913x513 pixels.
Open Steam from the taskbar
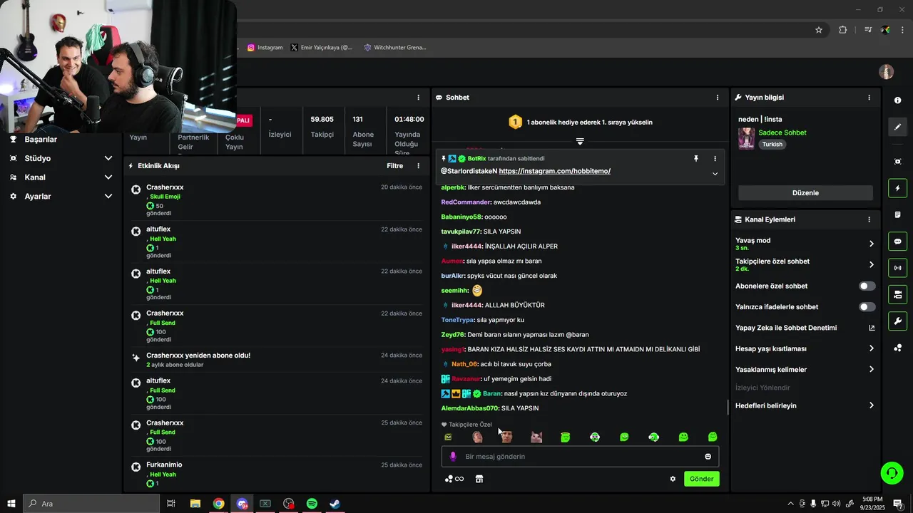335,504
